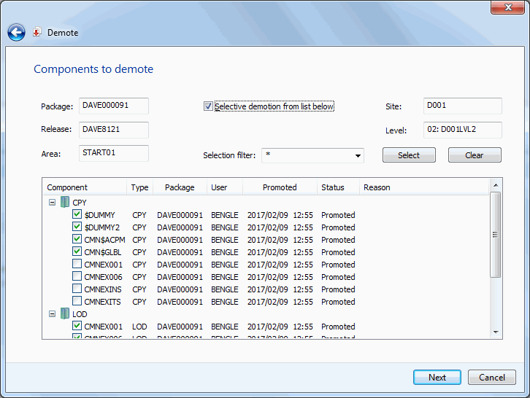Image resolution: width=530 pixels, height=398 pixels.
Task: Sort by Status column header
Action: (x=338, y=187)
